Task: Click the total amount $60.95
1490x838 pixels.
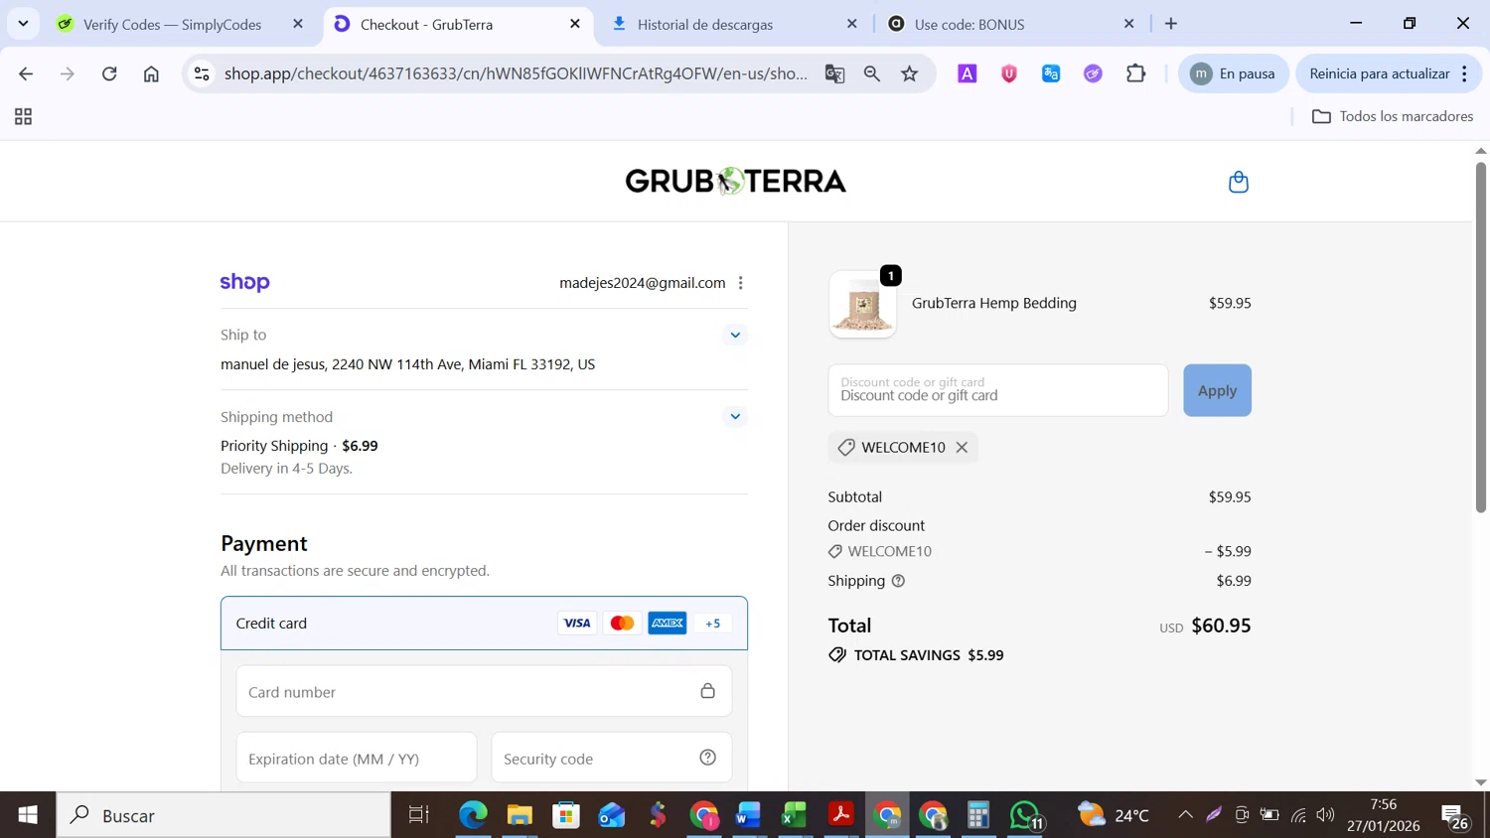Action: click(1221, 626)
